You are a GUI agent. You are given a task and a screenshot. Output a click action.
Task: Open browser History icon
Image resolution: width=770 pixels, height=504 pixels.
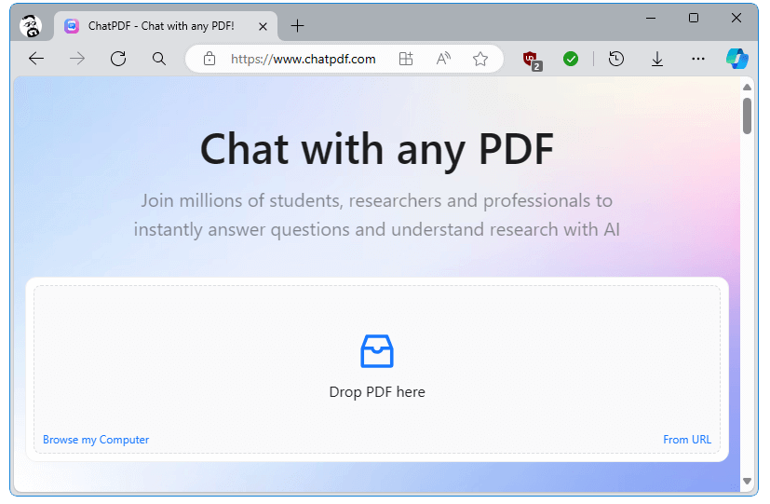615,59
